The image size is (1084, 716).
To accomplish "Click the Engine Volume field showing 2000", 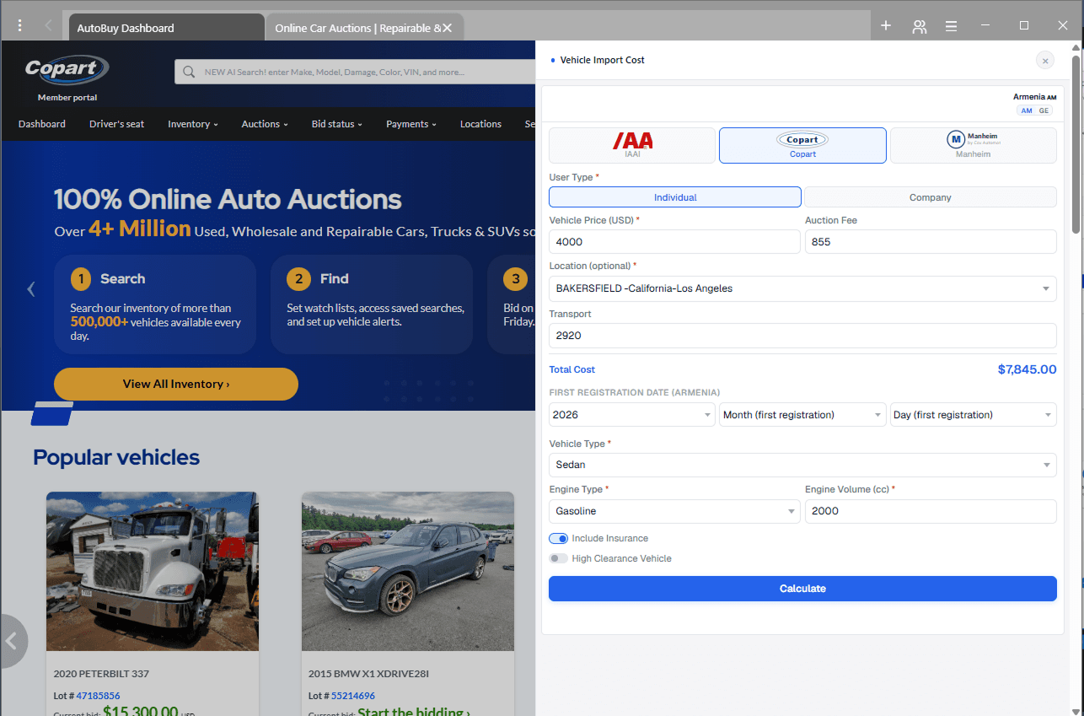I will [x=931, y=511].
